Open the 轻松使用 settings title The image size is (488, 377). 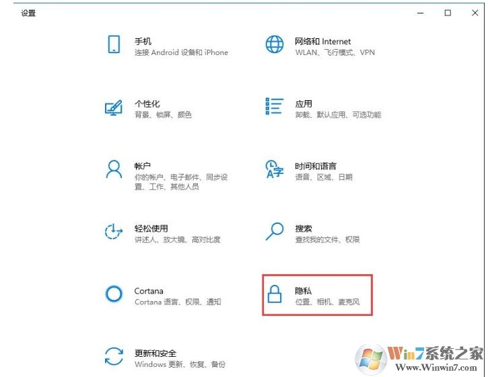151,228
